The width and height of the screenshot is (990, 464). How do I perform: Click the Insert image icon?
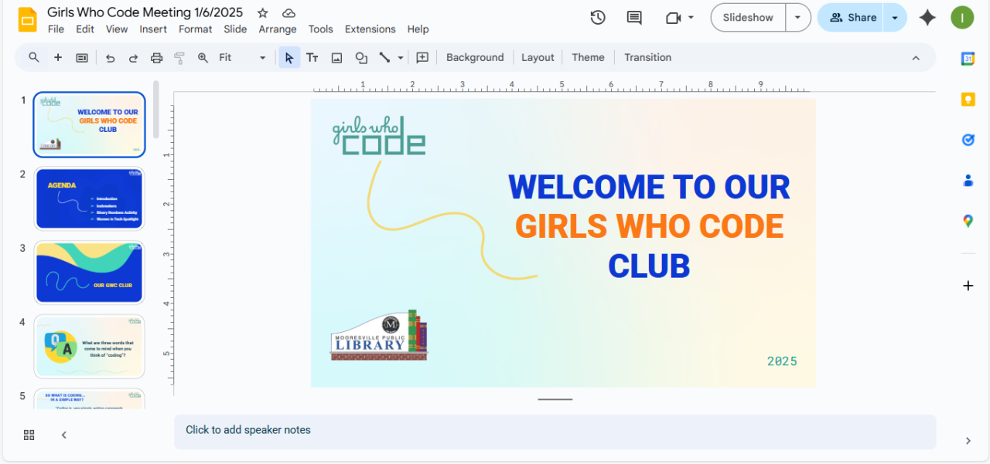(336, 58)
